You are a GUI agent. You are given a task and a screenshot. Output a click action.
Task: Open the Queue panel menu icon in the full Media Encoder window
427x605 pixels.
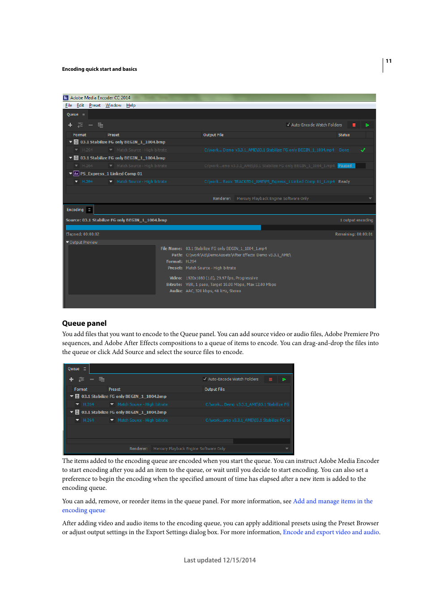(83, 114)
